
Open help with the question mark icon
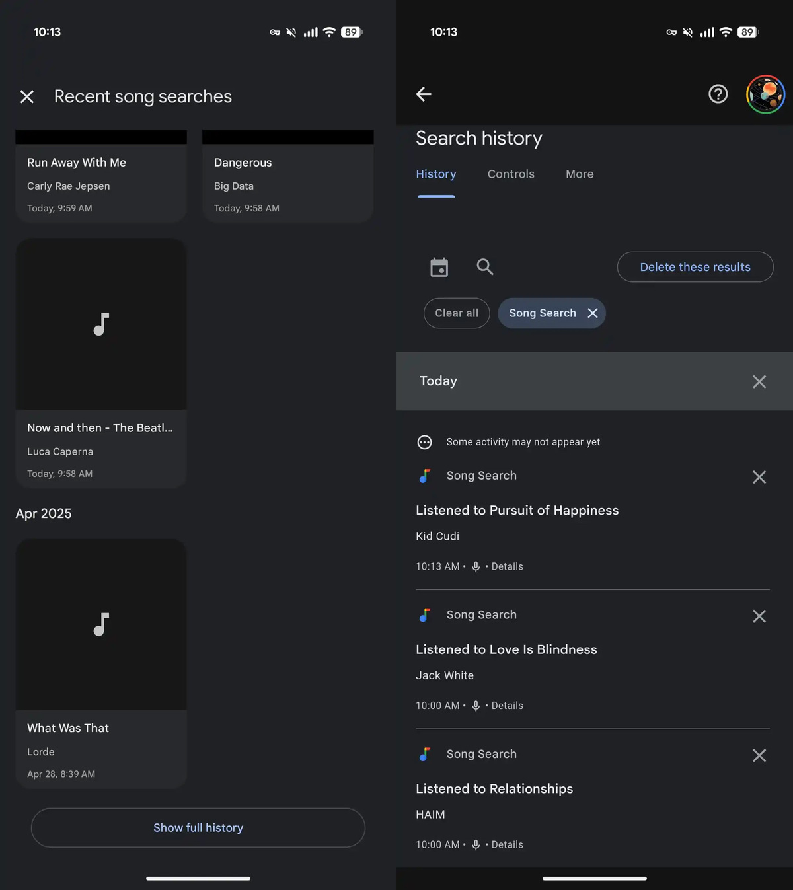718,94
